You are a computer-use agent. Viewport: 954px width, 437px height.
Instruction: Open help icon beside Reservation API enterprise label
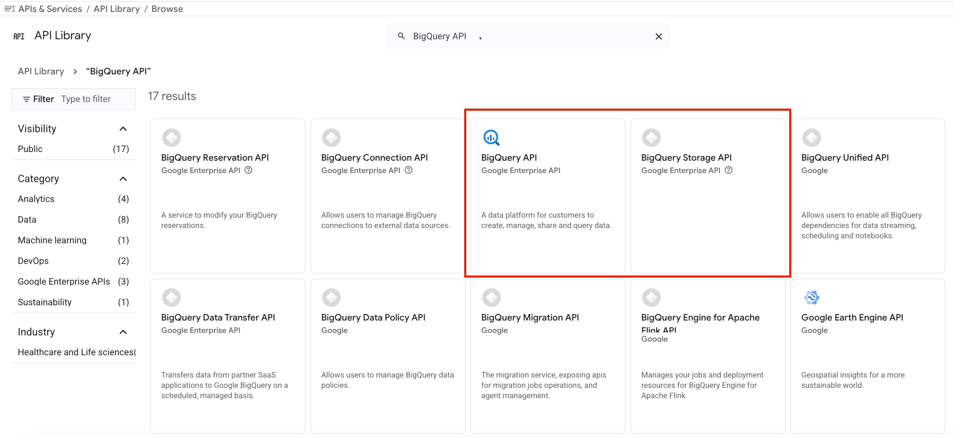[x=248, y=170]
